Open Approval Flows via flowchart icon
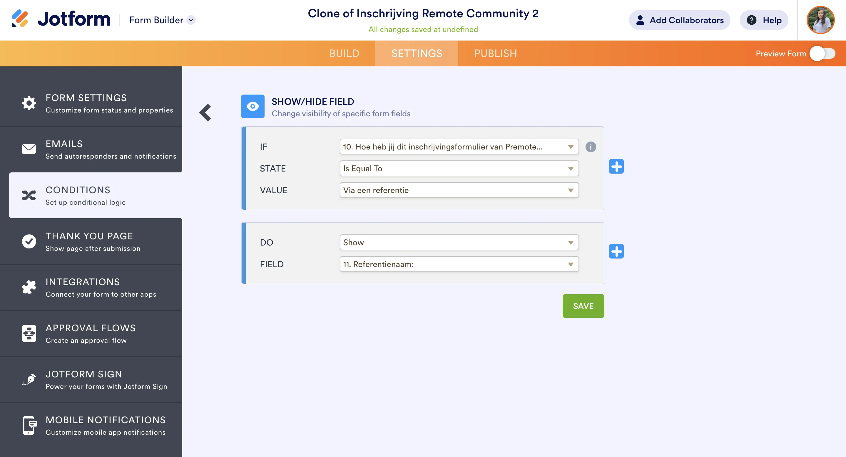This screenshot has height=457, width=846. pyautogui.click(x=29, y=333)
